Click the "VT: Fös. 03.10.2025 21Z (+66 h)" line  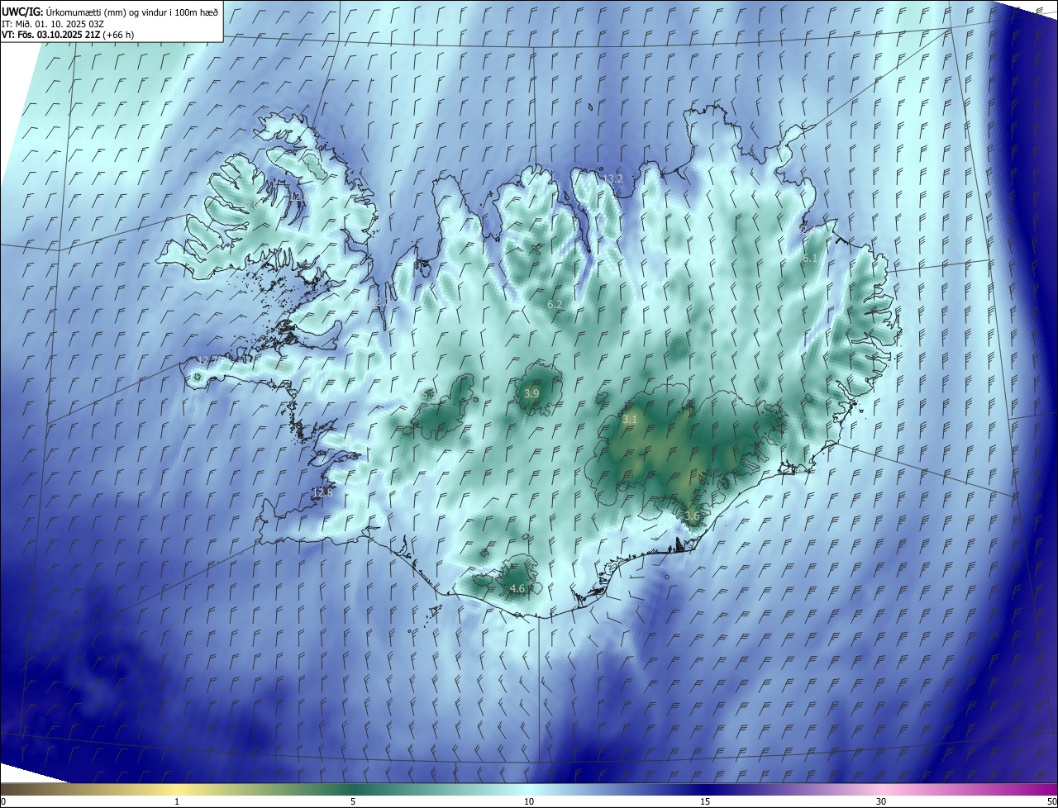pos(68,35)
